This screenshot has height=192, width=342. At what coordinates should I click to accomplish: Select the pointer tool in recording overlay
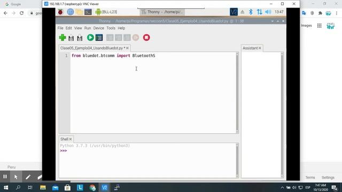point(16,177)
